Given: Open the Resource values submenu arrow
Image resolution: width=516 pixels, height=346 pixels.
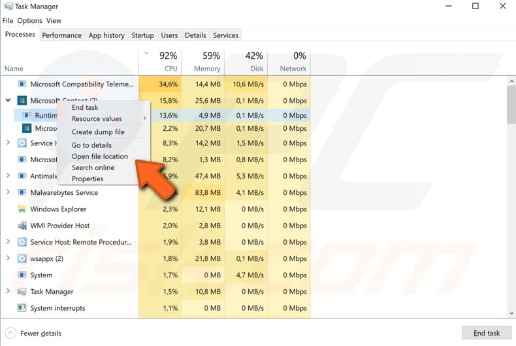Looking at the screenshot, I should pyautogui.click(x=144, y=118).
